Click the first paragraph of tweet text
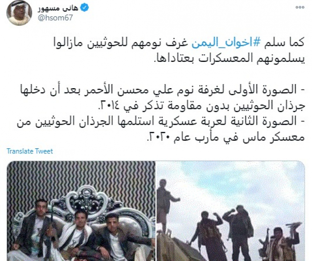The image size is (312, 261). coord(179,51)
